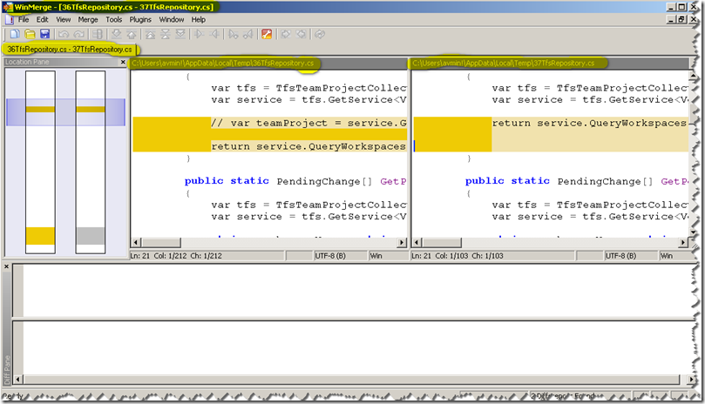Open the Edit menu
Image resolution: width=705 pixels, height=404 pixels.
coord(42,20)
